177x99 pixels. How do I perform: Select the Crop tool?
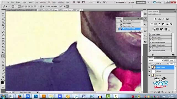pos(3,26)
